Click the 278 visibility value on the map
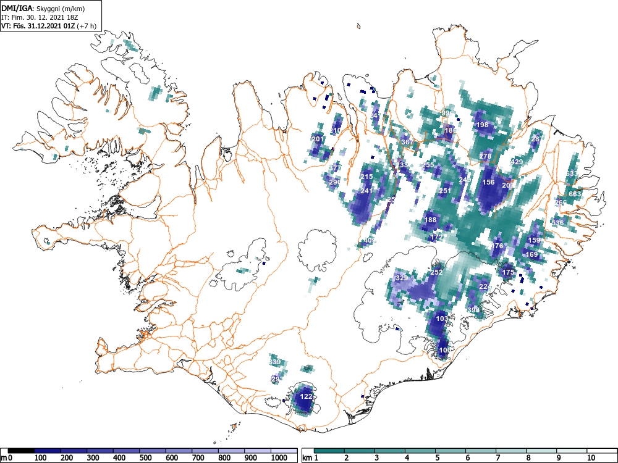 click(x=486, y=156)
